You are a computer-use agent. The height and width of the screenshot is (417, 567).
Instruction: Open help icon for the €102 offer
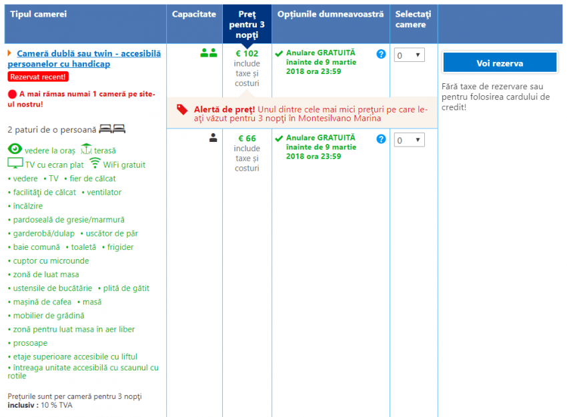click(x=381, y=54)
